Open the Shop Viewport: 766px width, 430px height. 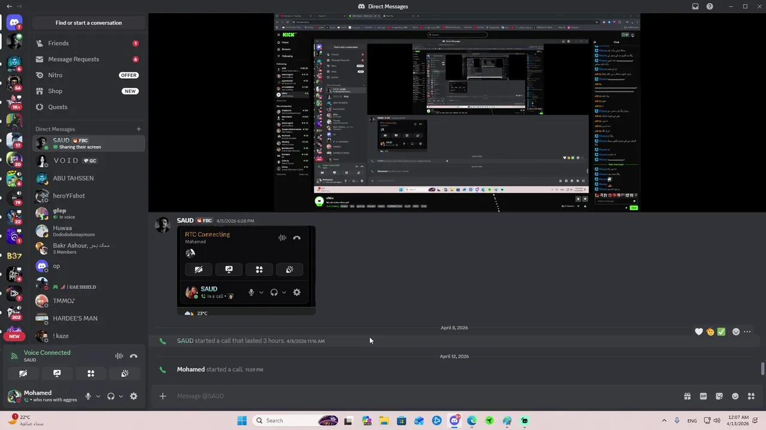click(x=89, y=91)
